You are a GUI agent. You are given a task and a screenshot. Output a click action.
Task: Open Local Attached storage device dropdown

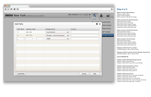point(57,32)
